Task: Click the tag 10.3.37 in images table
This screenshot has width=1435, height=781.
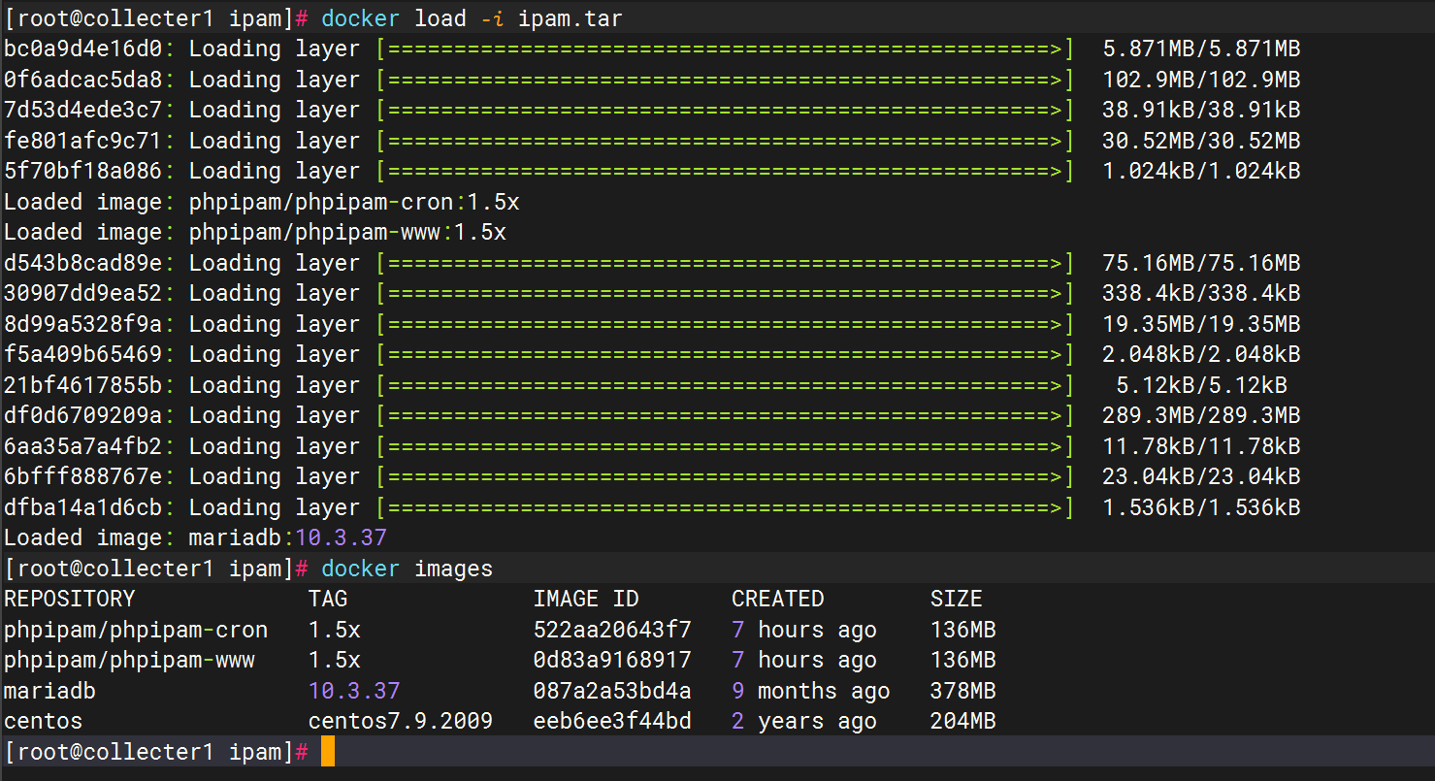Action: click(354, 691)
